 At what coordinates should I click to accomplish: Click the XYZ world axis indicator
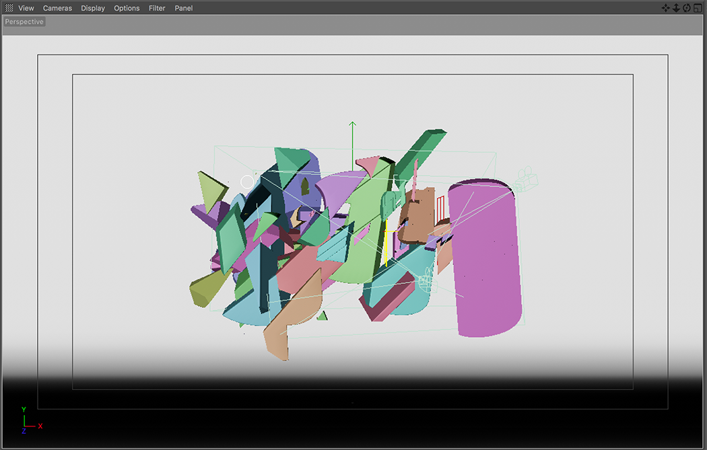(x=31, y=420)
